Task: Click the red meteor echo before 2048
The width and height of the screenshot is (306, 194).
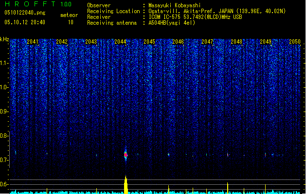Action: (228, 155)
